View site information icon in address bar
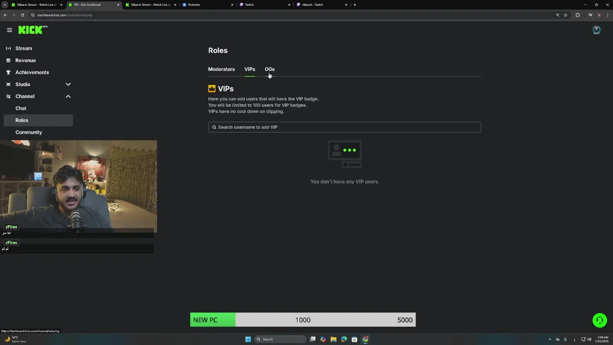The width and height of the screenshot is (613, 345). coord(33,15)
